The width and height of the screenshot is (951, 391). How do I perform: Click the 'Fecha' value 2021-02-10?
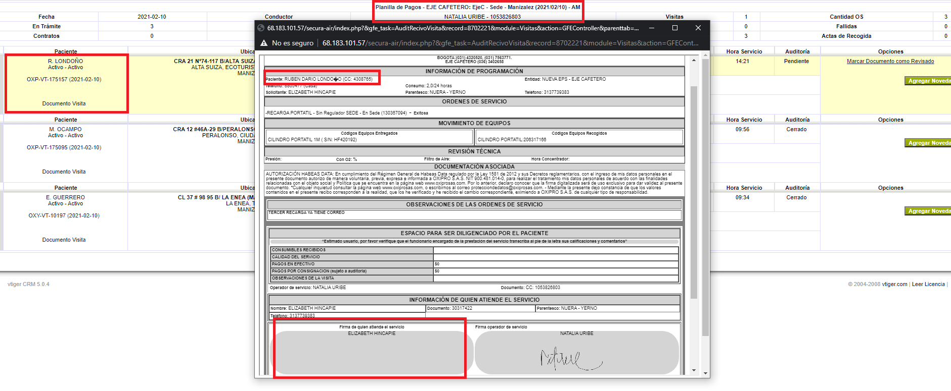(152, 17)
